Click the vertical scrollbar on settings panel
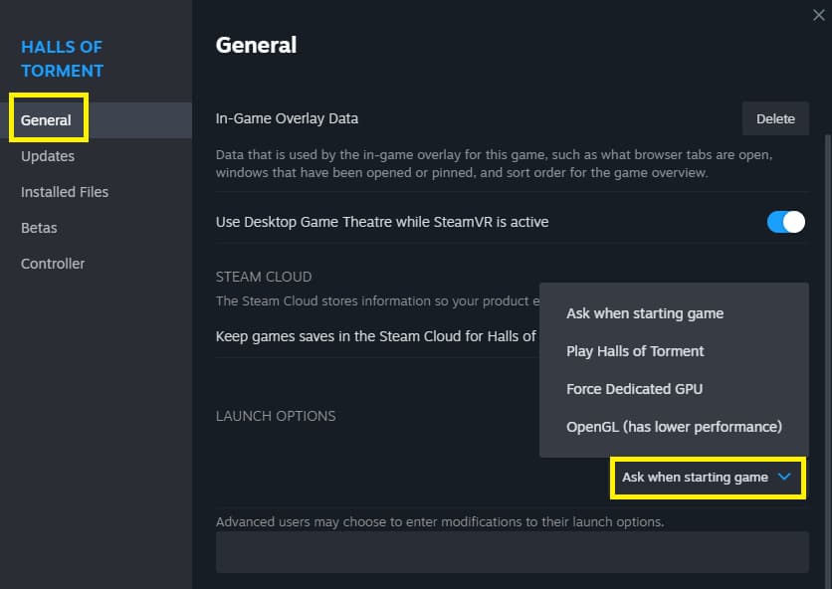This screenshot has width=832, height=589. click(826, 298)
